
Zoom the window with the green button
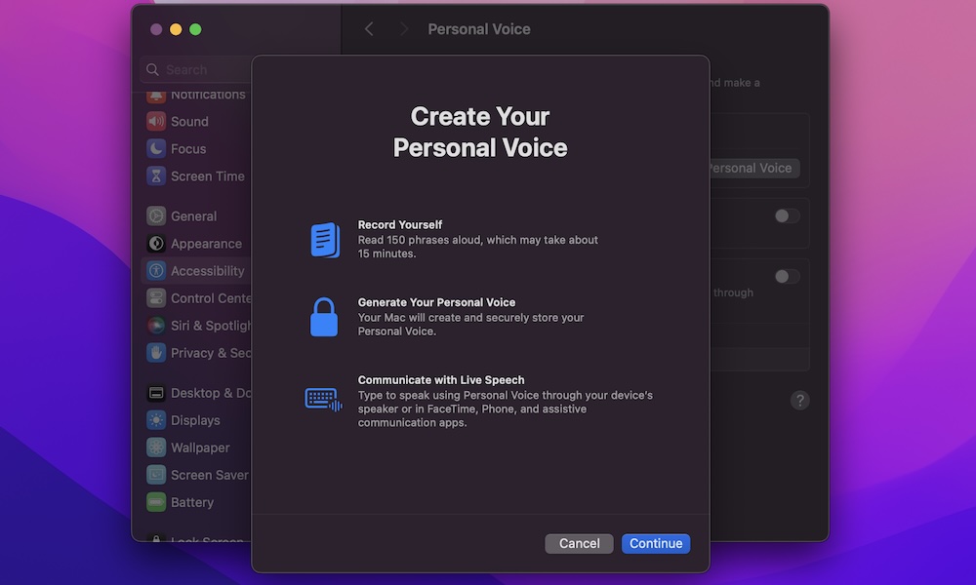coord(195,29)
